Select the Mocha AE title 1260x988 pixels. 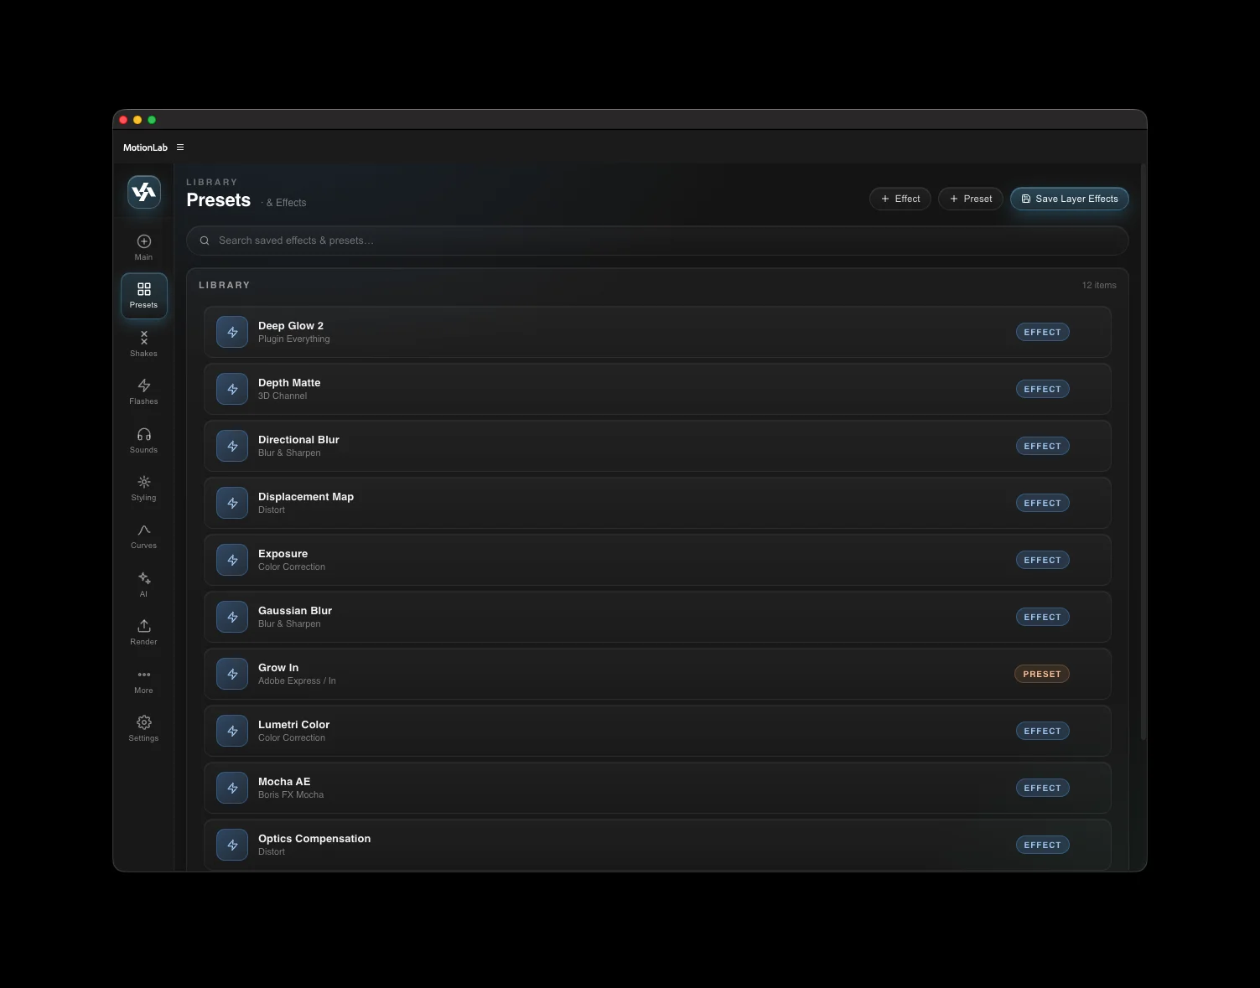[x=284, y=782]
